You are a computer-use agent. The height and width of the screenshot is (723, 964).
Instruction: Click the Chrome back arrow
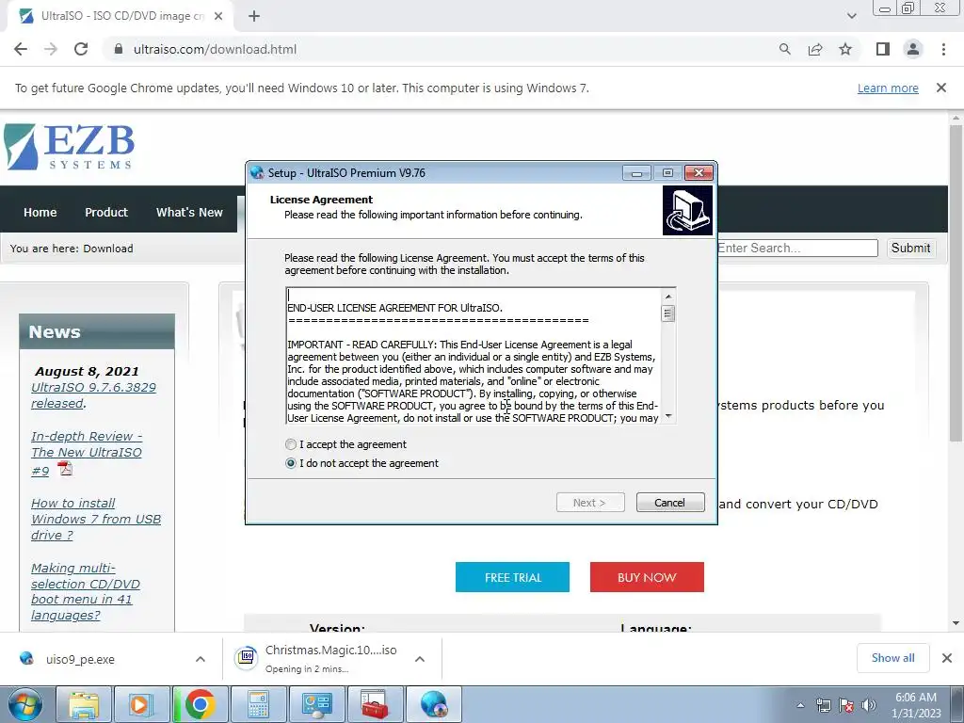click(x=21, y=49)
